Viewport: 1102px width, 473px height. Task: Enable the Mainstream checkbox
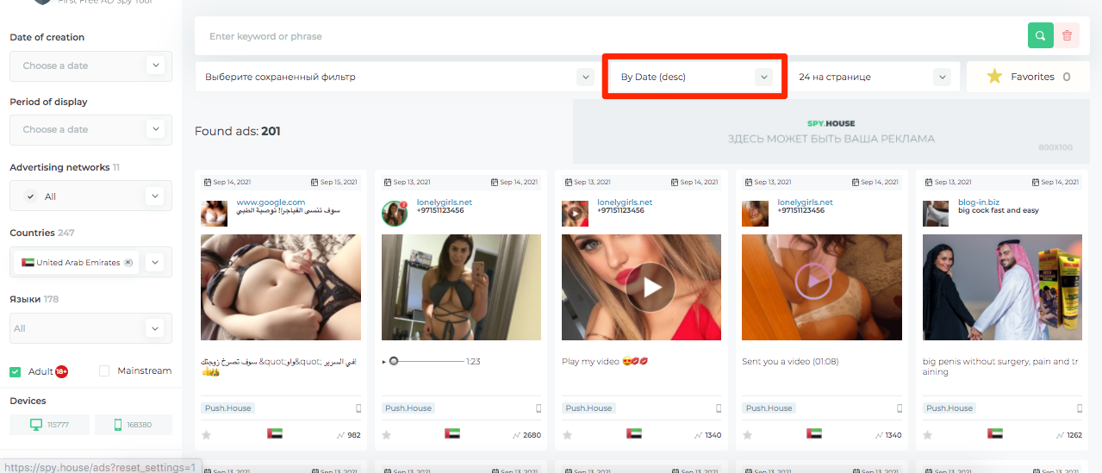(x=104, y=371)
